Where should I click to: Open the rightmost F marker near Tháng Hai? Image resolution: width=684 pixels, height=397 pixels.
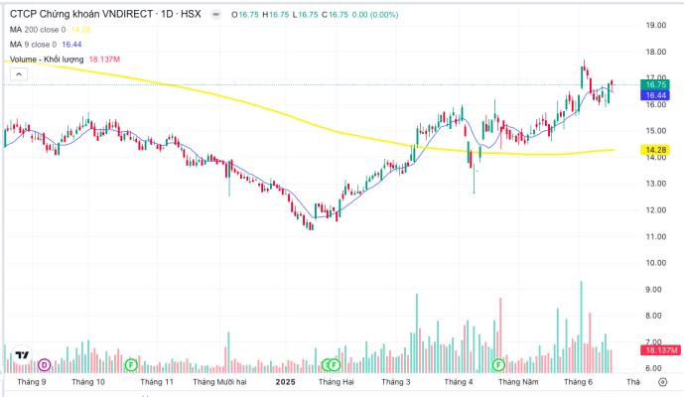pos(335,364)
